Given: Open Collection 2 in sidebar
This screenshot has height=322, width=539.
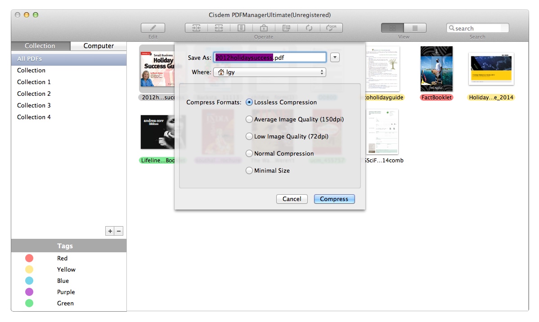Looking at the screenshot, I should tap(69, 94).
